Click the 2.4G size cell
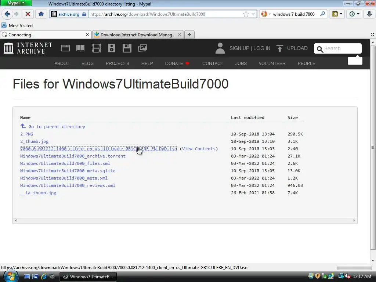376x282 pixels. [293, 149]
